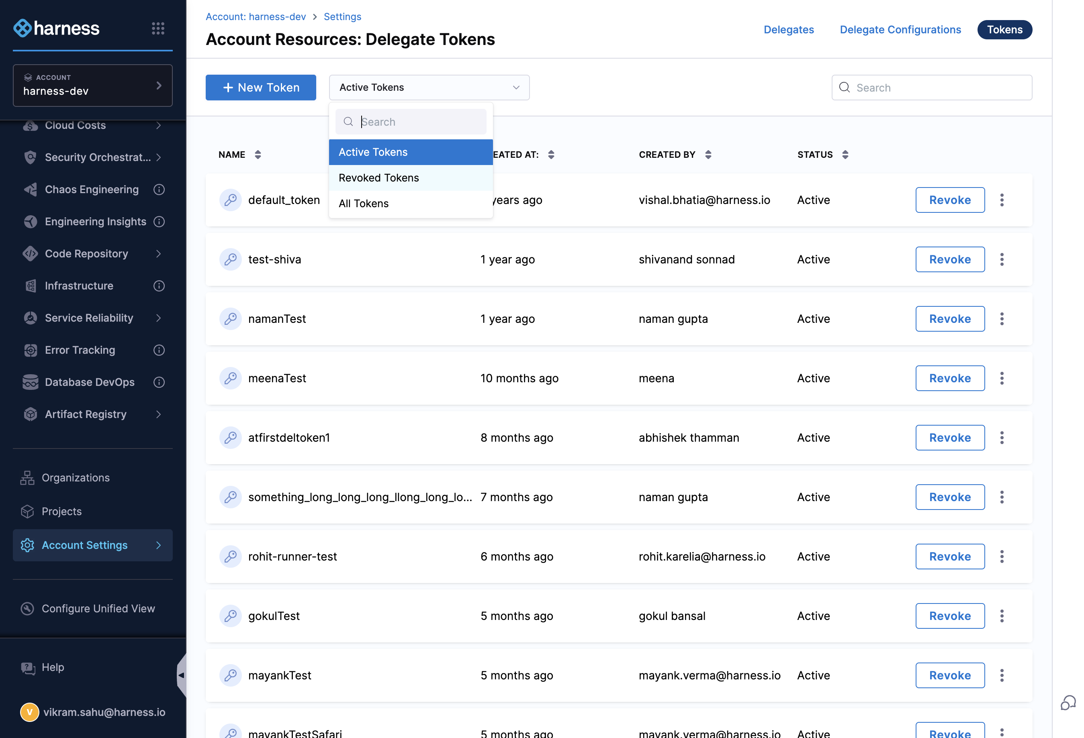This screenshot has width=1084, height=738.
Task: Open more options for gokulTest token
Action: tap(1002, 616)
